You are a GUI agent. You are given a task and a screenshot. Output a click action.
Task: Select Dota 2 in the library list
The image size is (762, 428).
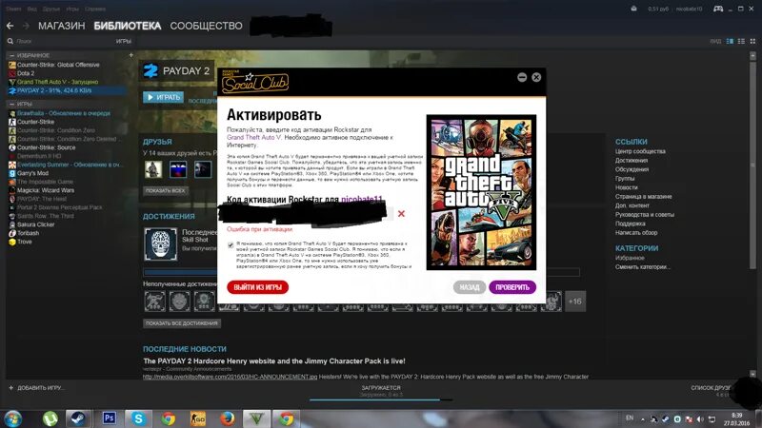point(26,73)
